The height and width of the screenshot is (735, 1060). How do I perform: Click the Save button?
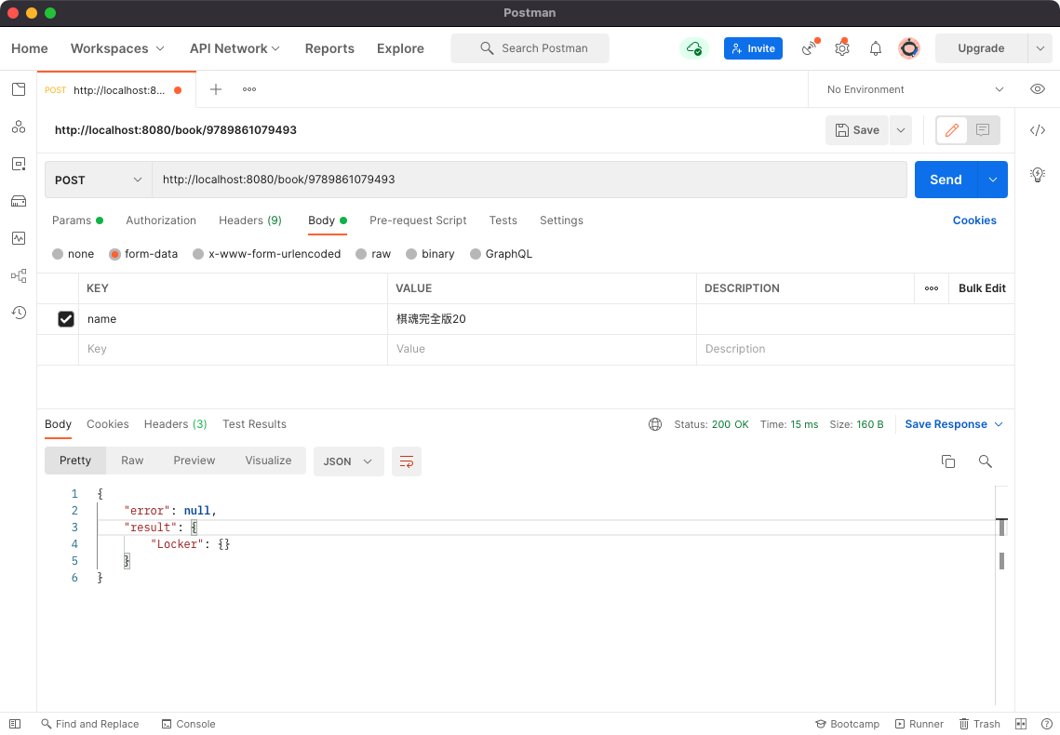click(857, 130)
